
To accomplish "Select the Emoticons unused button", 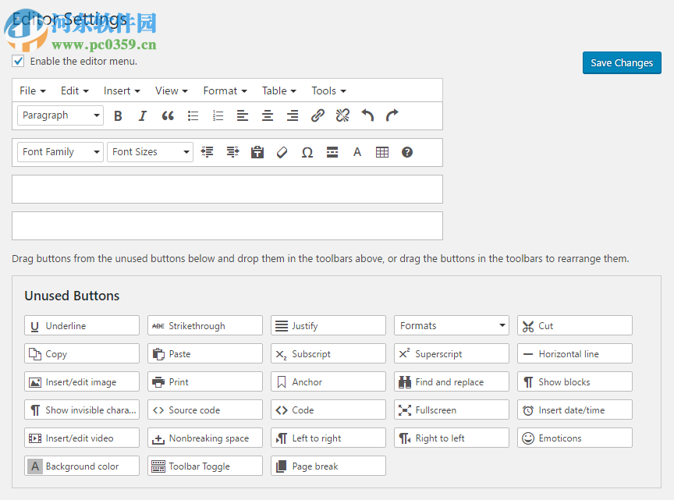I will [575, 438].
